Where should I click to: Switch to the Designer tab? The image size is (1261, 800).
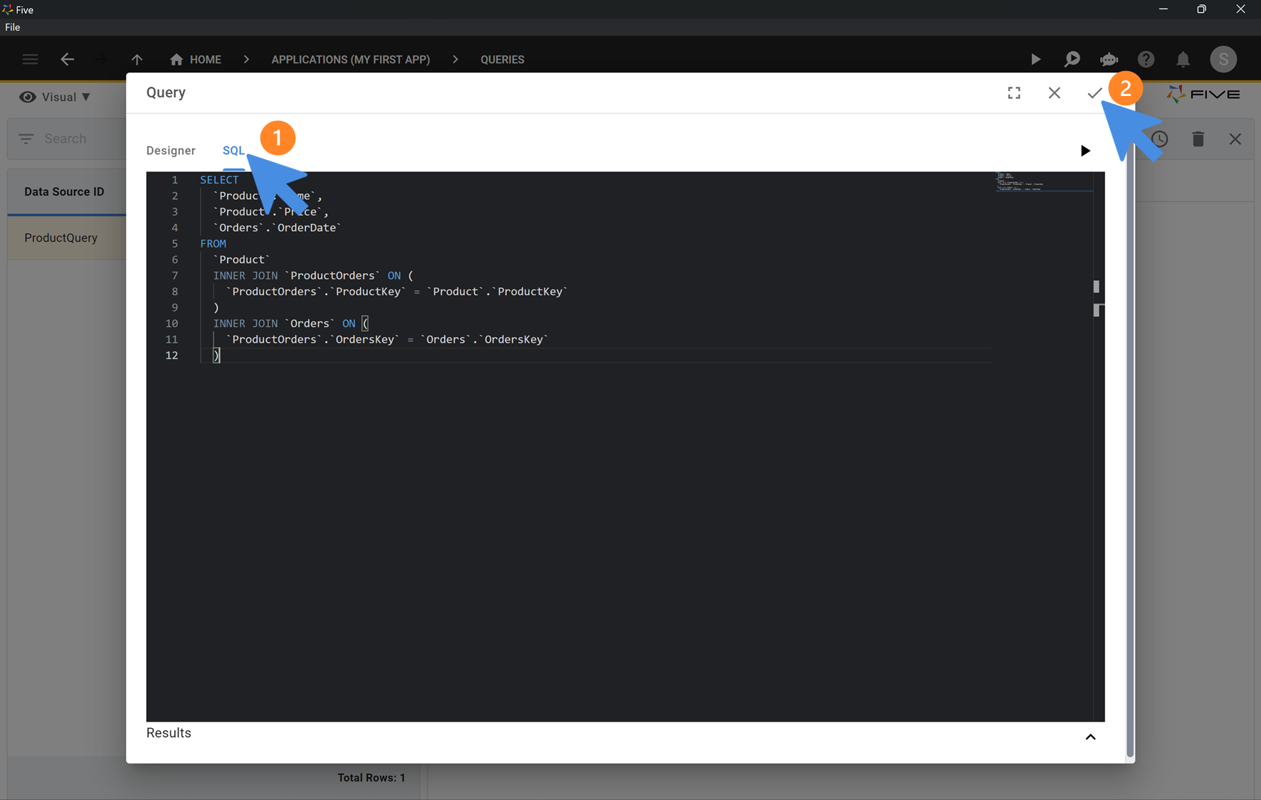pos(171,150)
